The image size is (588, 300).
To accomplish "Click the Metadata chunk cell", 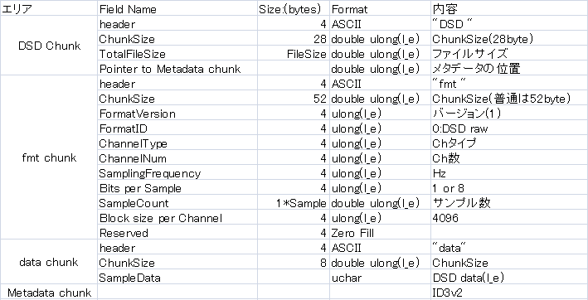I will click(x=49, y=293).
